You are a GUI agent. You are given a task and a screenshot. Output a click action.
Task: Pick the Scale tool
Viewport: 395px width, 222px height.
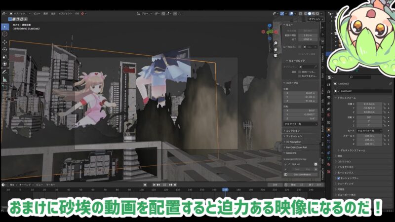coord(5,57)
